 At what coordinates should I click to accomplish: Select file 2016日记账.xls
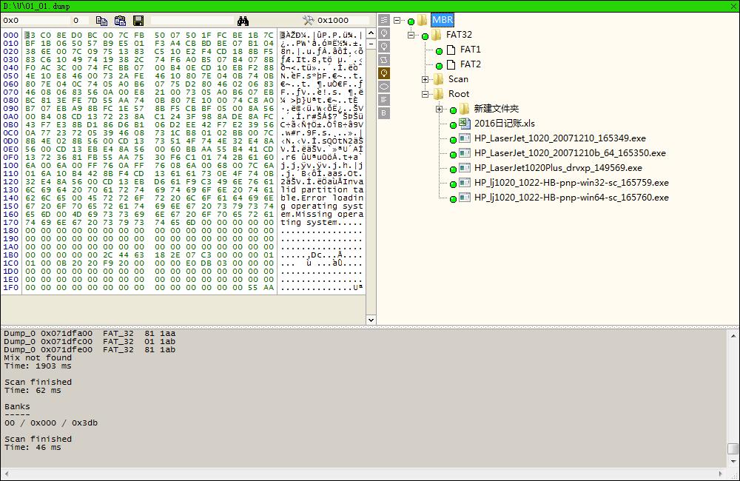tap(505, 124)
